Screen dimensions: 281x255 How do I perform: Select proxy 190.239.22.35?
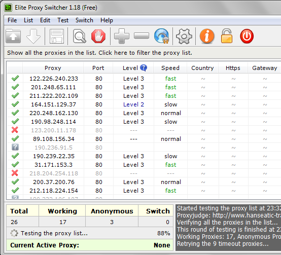click(54, 156)
